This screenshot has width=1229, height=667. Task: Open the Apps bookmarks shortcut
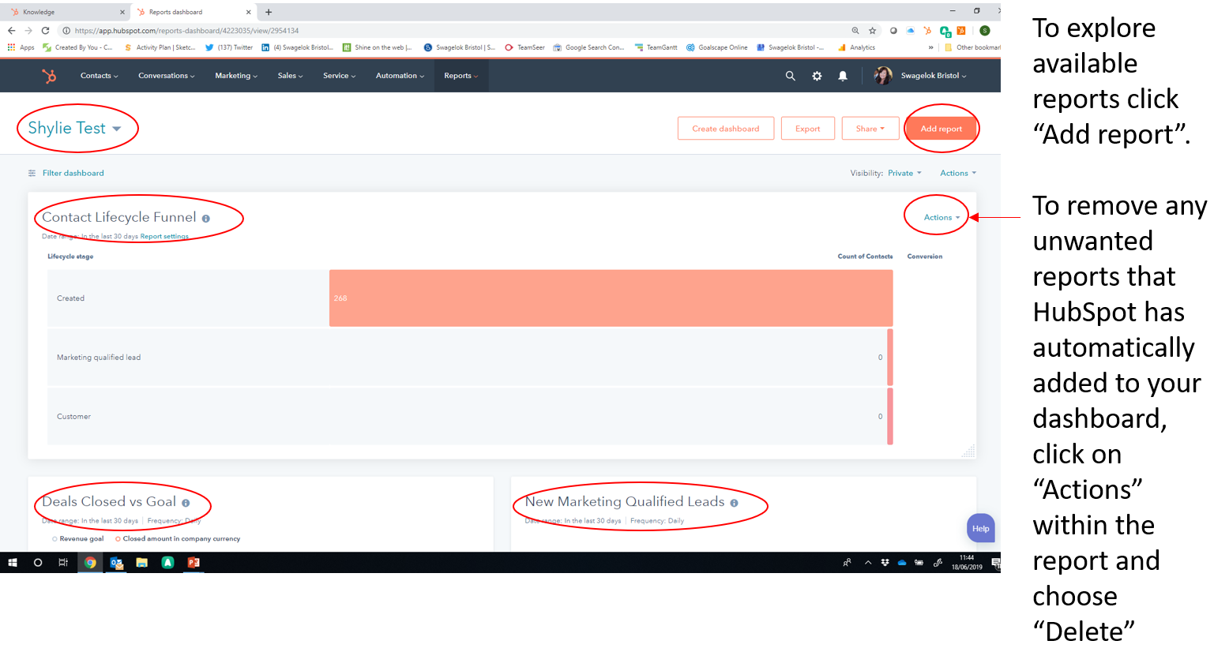coord(21,47)
